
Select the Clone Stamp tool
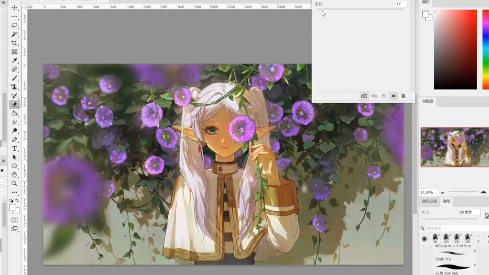(14, 87)
